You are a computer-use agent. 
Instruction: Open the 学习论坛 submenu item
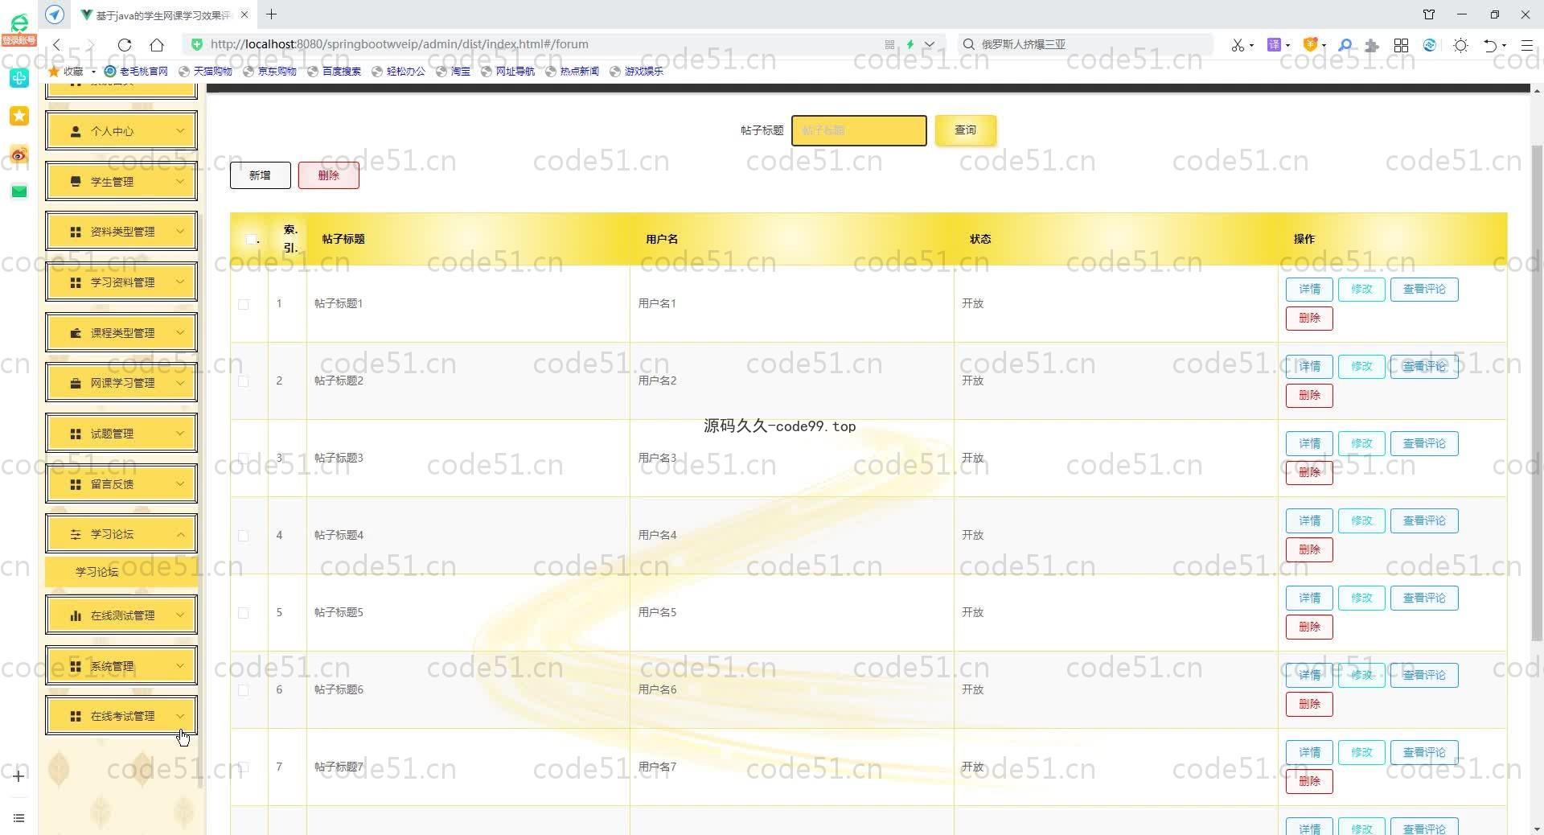[121, 572]
